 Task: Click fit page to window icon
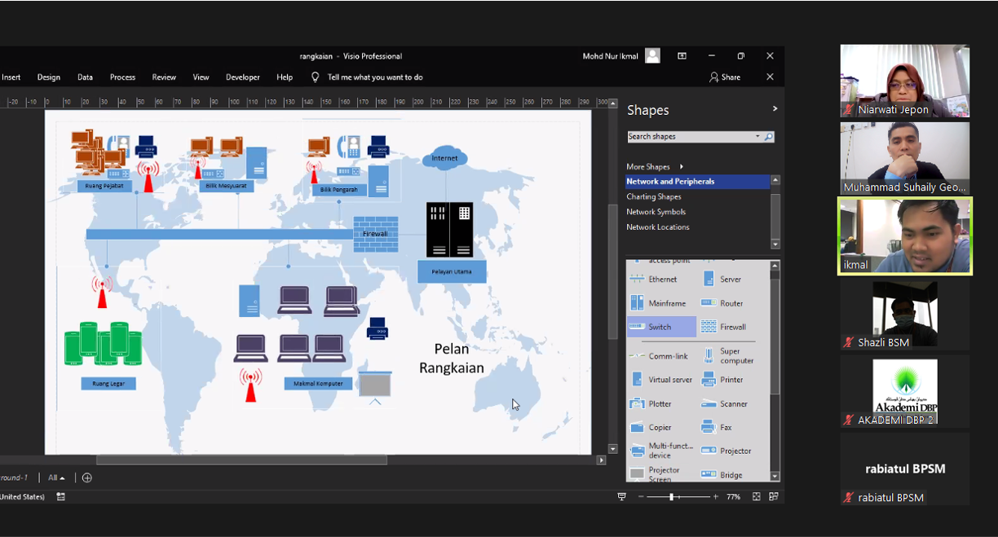(756, 496)
